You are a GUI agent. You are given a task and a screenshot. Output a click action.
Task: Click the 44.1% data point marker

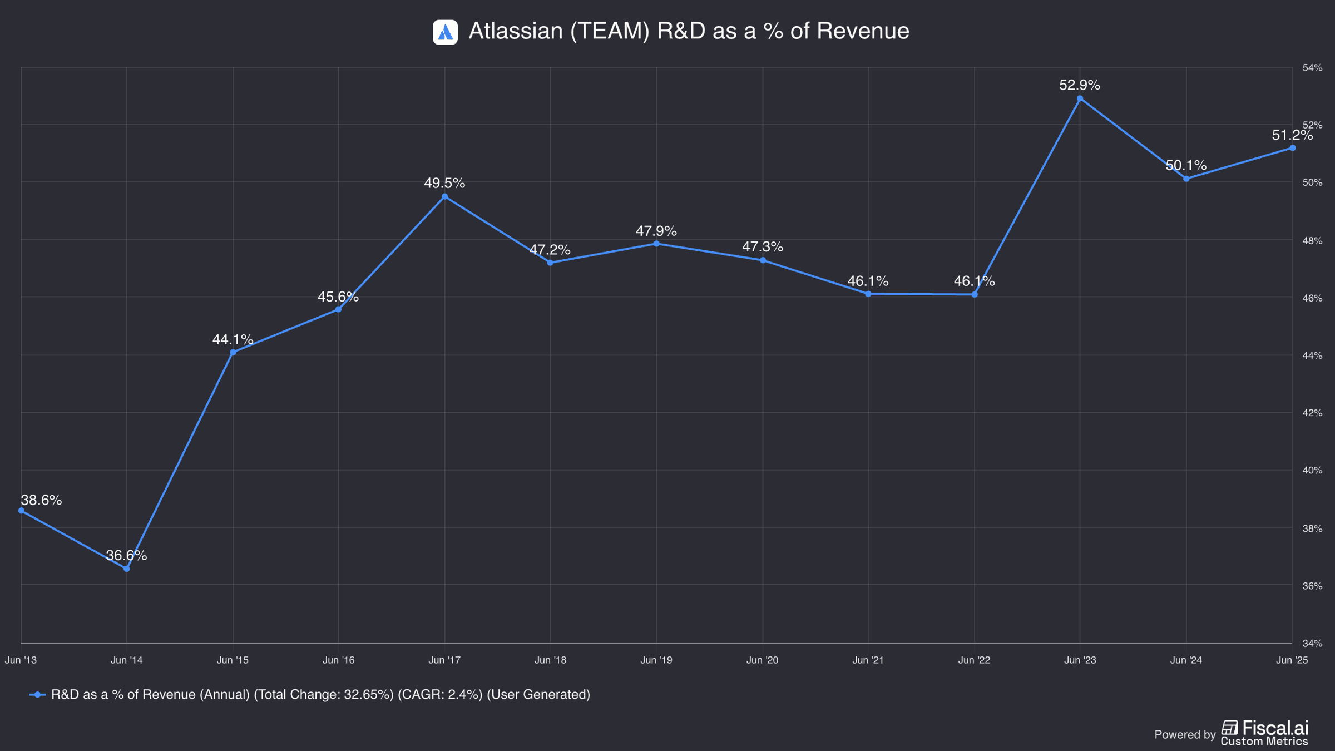coord(233,352)
